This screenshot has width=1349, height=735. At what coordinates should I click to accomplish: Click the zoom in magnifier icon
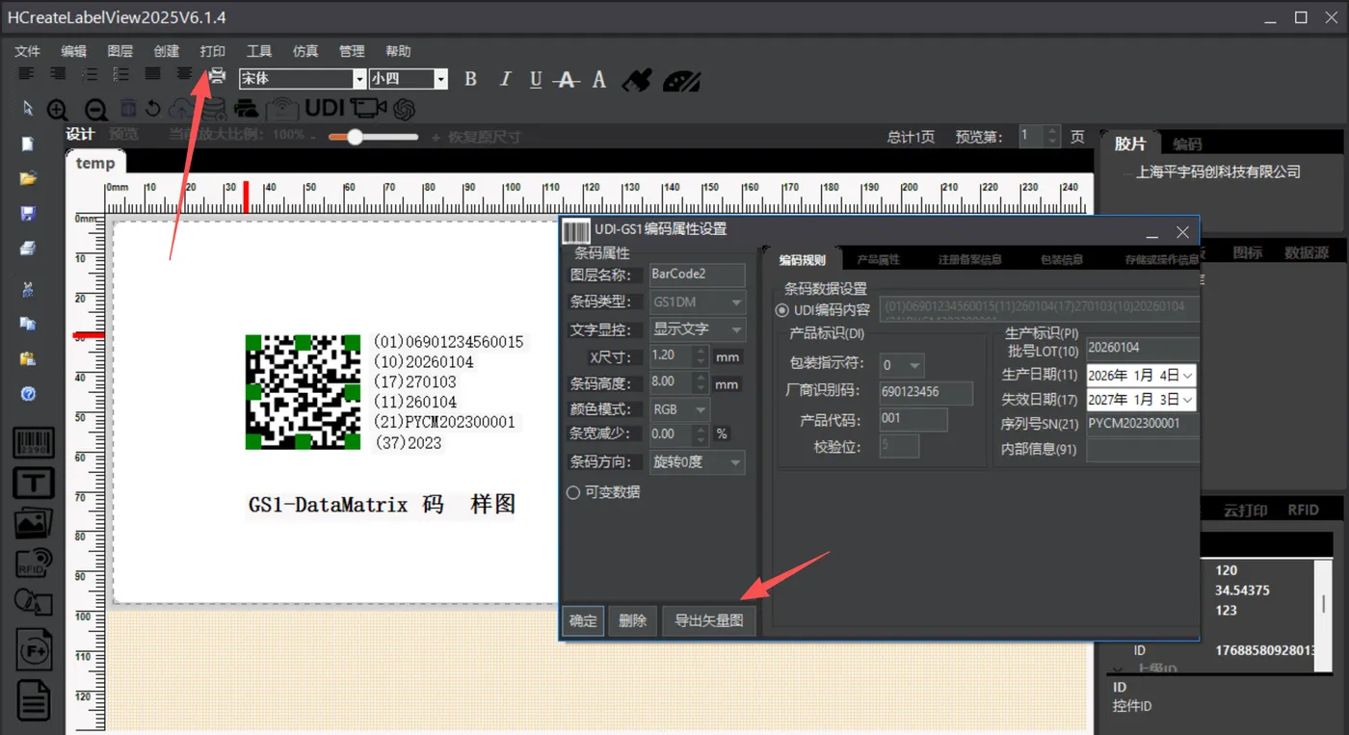(x=58, y=110)
